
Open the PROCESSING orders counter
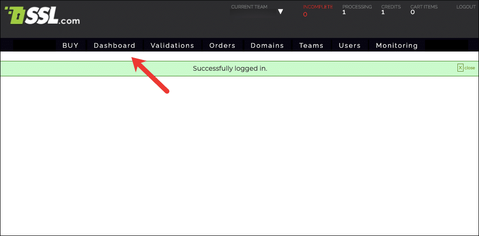pos(357,7)
